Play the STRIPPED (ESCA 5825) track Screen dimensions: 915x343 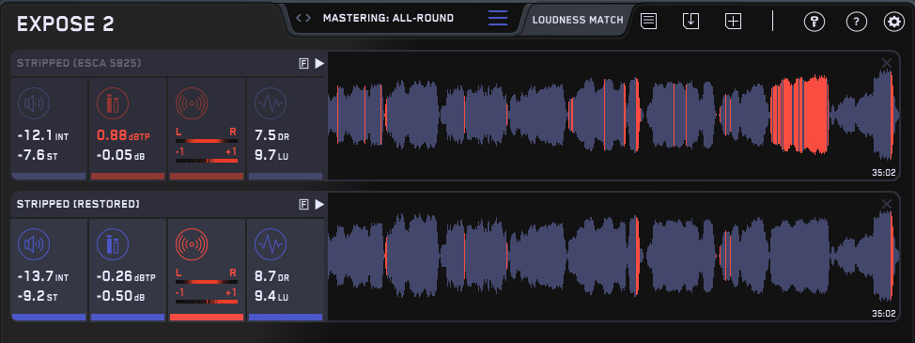tap(319, 64)
